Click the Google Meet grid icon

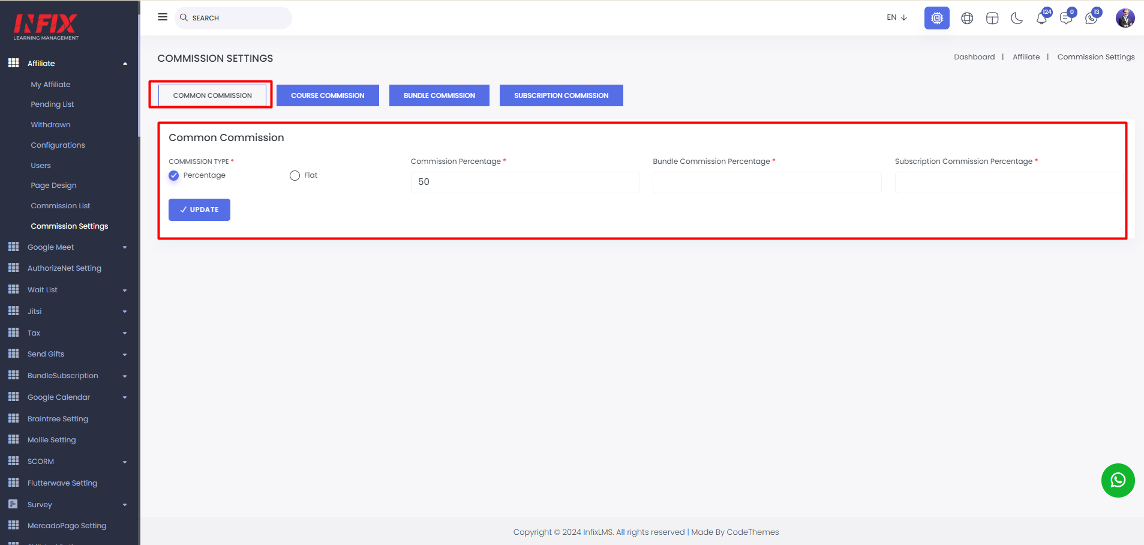(13, 247)
